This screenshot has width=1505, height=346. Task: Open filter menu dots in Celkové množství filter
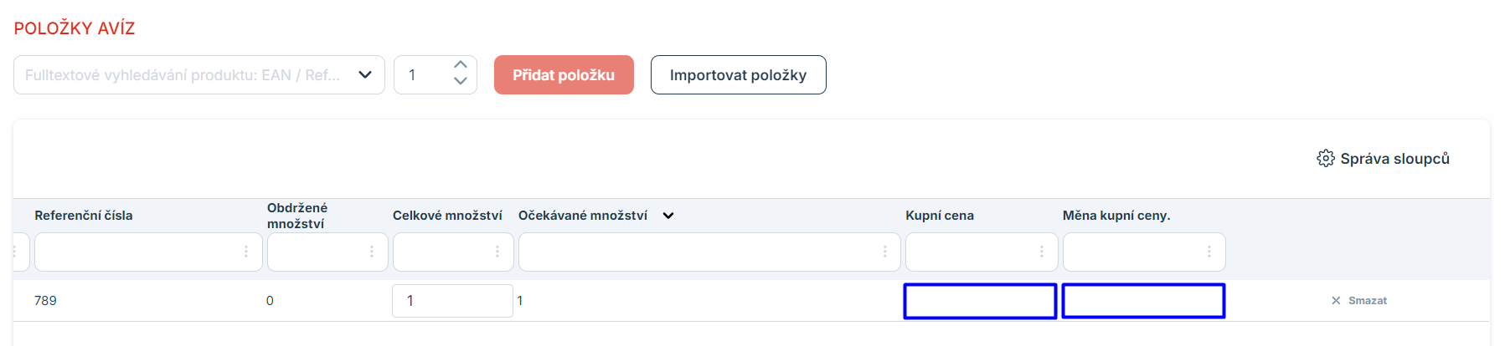(x=497, y=252)
